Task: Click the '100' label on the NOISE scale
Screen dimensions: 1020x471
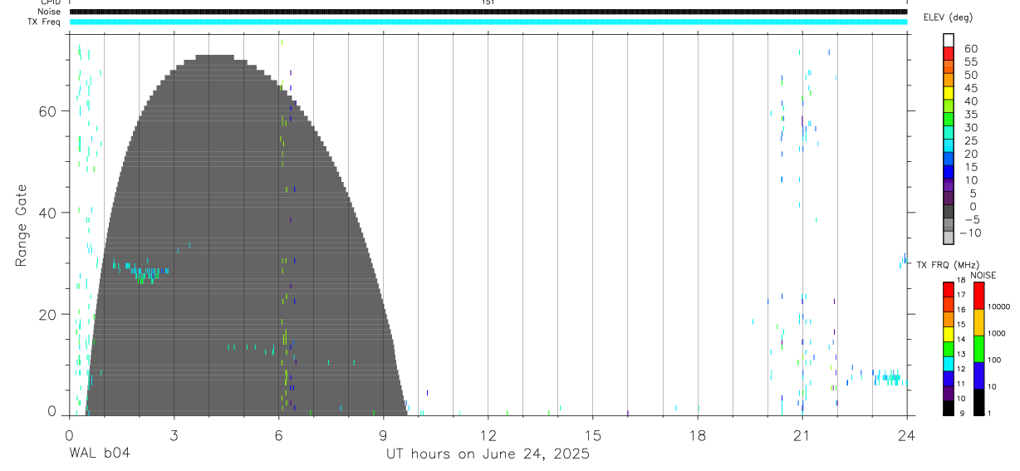Action: pos(994,360)
